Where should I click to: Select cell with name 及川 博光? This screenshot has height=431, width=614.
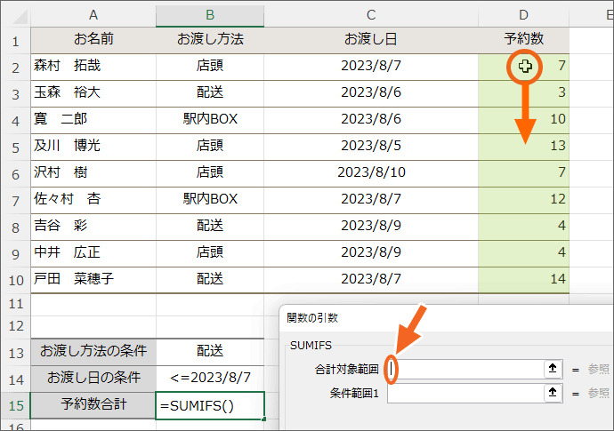(93, 146)
